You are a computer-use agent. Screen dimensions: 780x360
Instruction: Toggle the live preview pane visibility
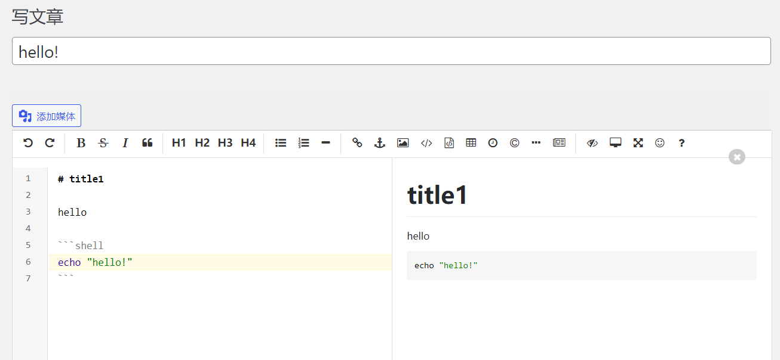pos(592,143)
